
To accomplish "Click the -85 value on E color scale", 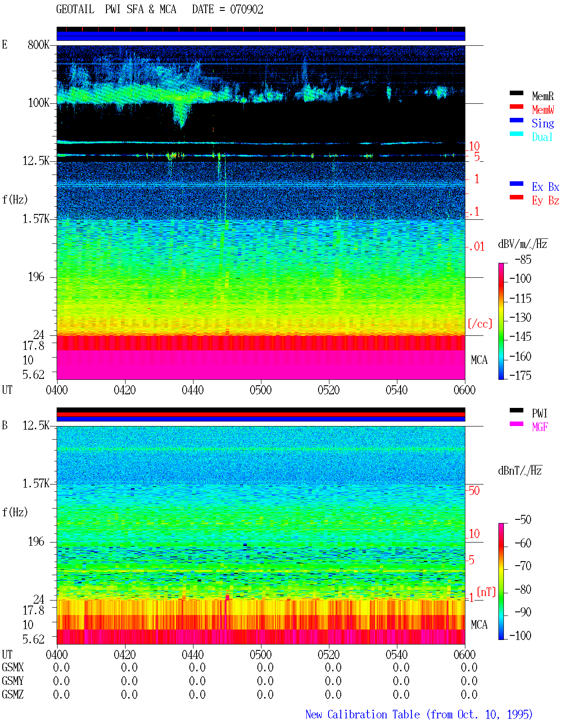I will 523,260.
